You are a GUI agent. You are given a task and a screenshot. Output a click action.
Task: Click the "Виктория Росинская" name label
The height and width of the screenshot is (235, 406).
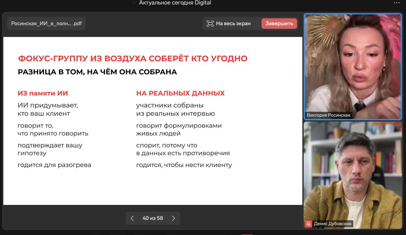point(329,115)
